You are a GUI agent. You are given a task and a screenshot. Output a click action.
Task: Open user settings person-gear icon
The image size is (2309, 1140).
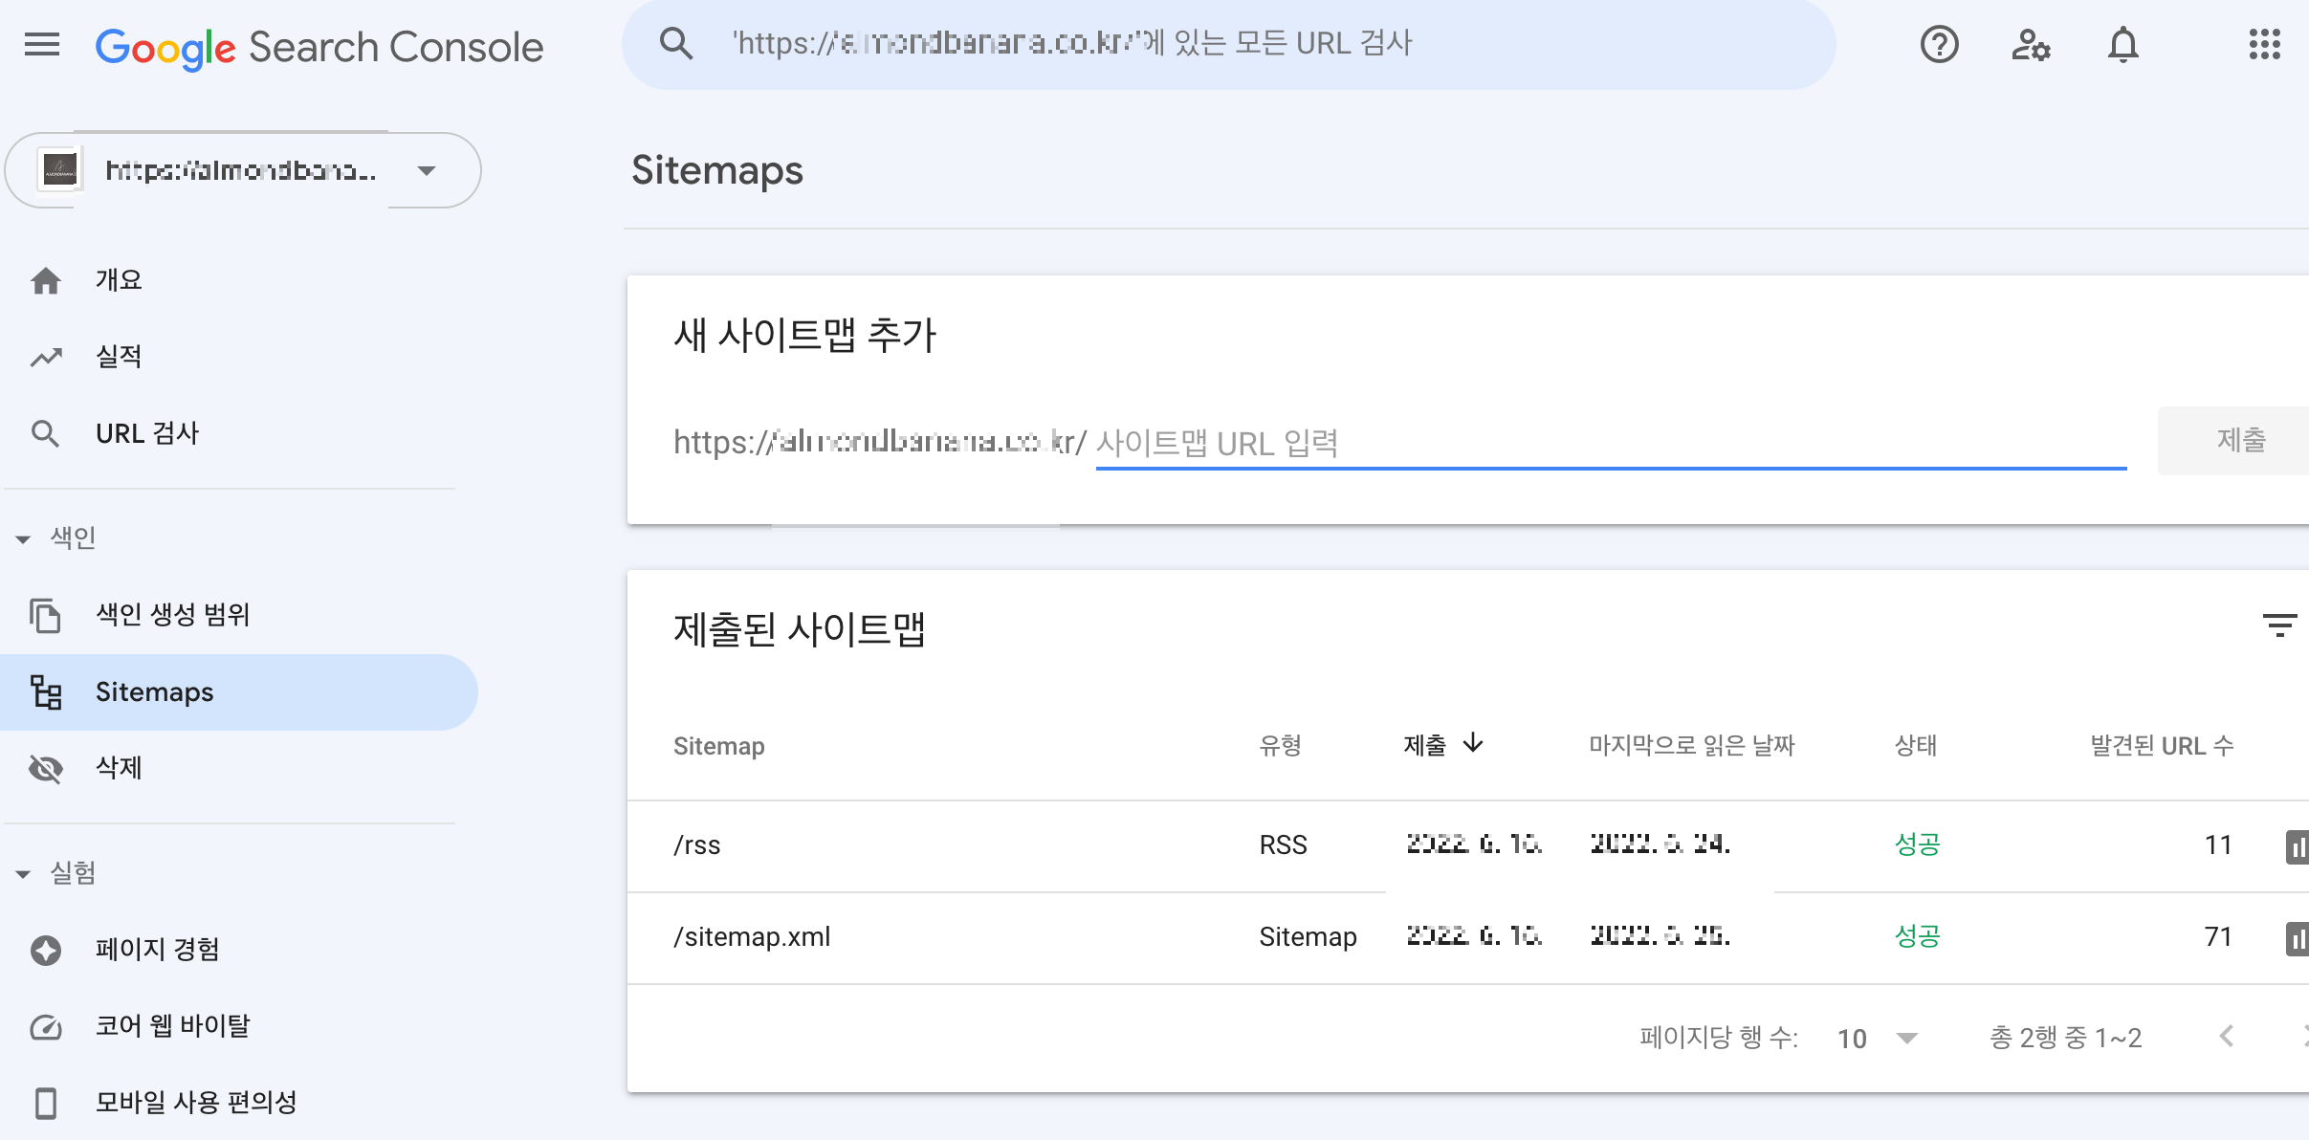(x=2030, y=45)
